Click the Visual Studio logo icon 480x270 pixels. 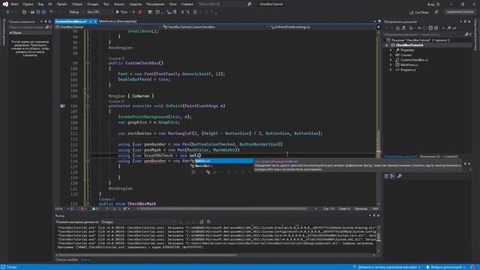5,4
